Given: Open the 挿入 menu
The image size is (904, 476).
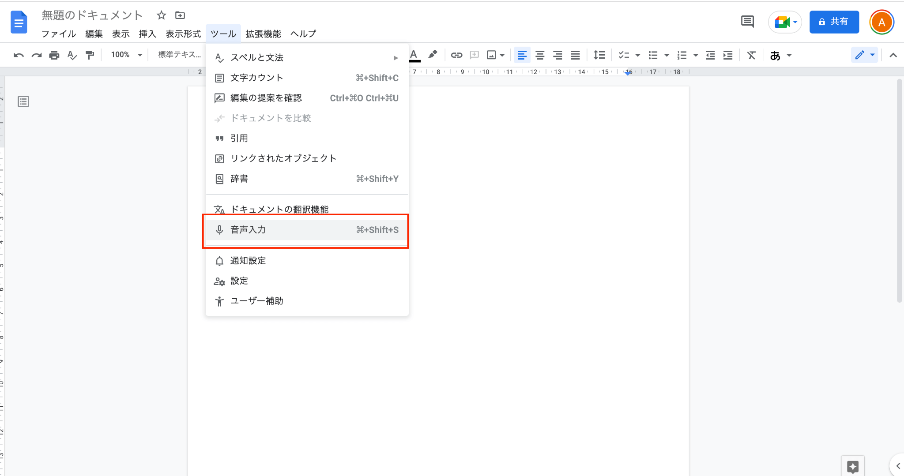Looking at the screenshot, I should pyautogui.click(x=147, y=34).
